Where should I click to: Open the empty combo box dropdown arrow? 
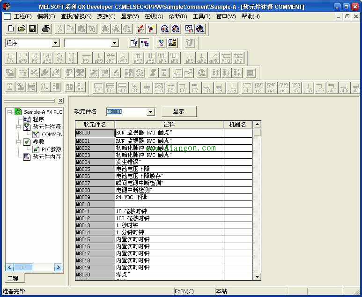pyautogui.click(x=114, y=43)
